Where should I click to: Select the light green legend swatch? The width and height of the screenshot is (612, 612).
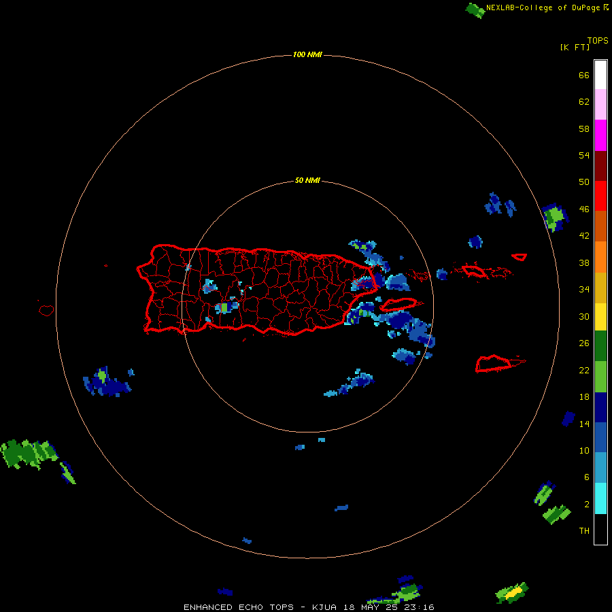coord(600,377)
